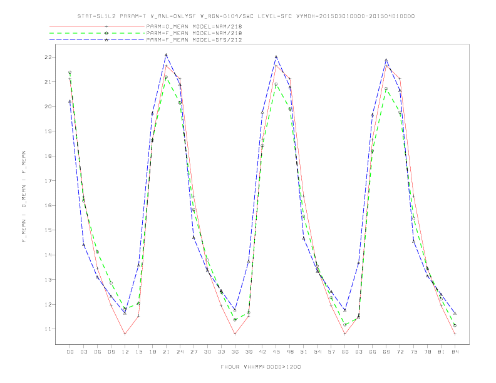The width and height of the screenshot is (496, 383).
Task: Click x-axis tick label 78
Action: click(428, 352)
